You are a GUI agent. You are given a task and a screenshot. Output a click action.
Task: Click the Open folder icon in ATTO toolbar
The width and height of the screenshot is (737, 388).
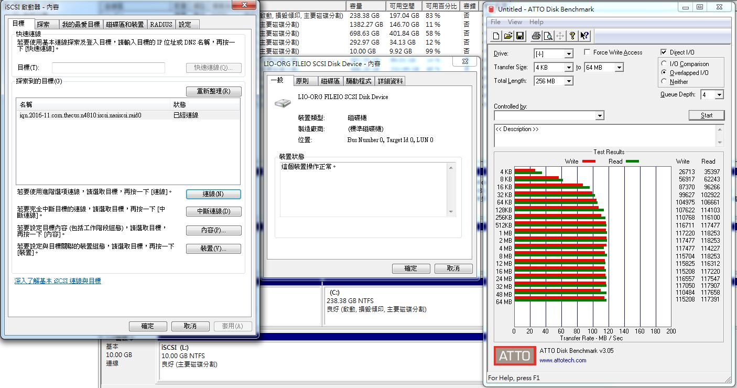click(x=508, y=36)
